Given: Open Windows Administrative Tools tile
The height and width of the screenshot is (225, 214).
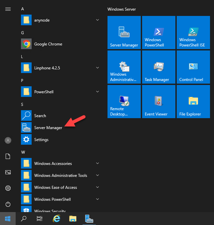Looking at the screenshot, I should (x=124, y=67).
